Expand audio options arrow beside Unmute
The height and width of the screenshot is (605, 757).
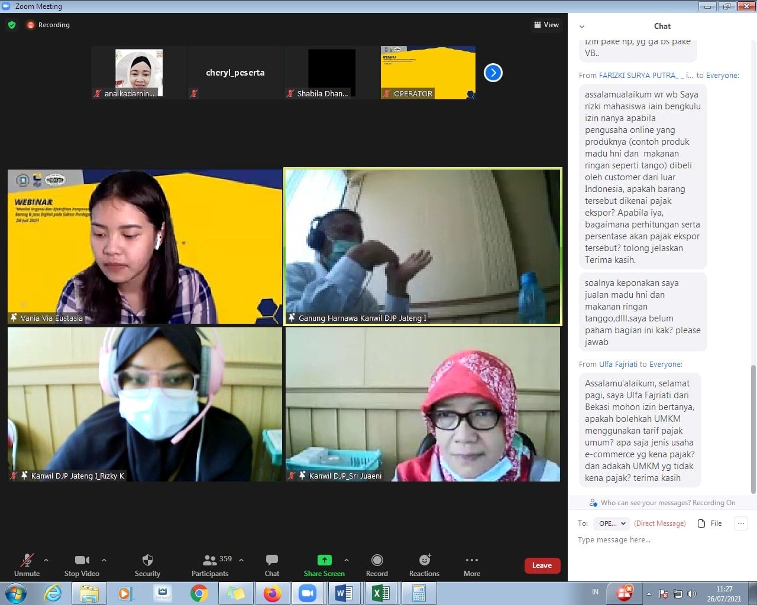coord(46,560)
